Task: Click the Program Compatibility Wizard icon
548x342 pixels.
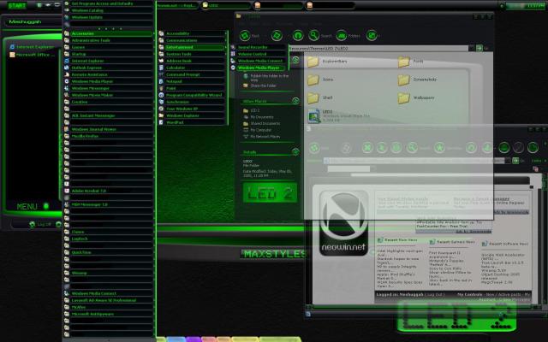Action: [x=161, y=95]
